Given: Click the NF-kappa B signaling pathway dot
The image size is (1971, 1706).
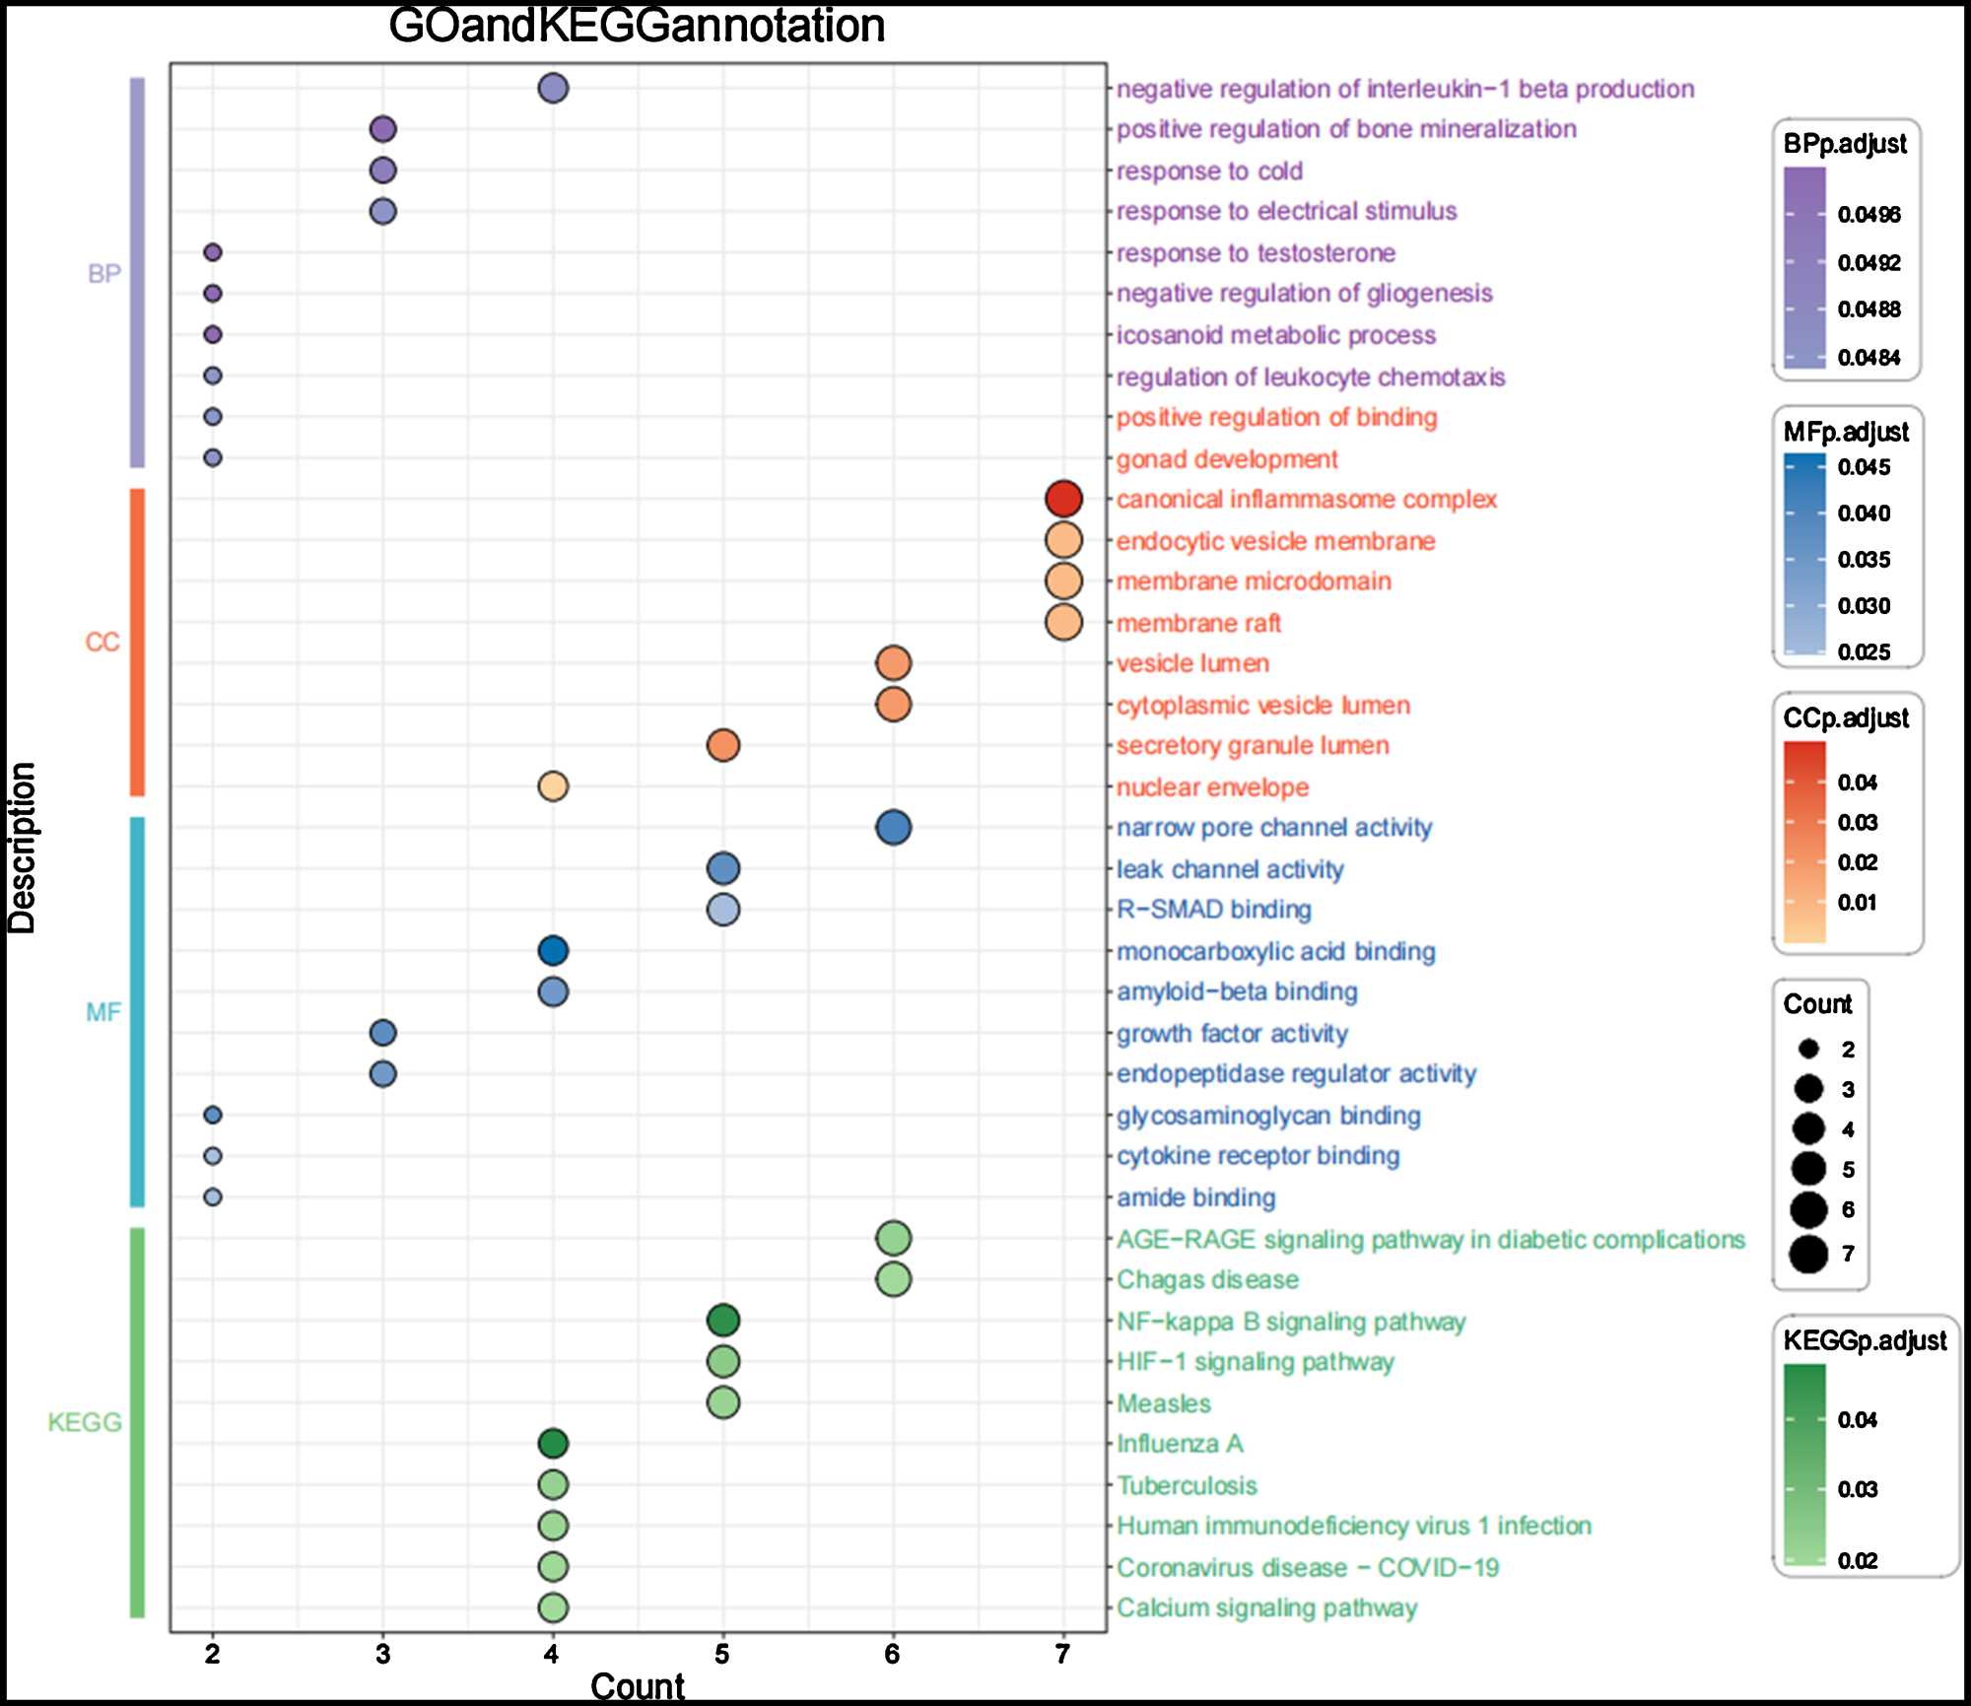Looking at the screenshot, I should click(722, 1320).
